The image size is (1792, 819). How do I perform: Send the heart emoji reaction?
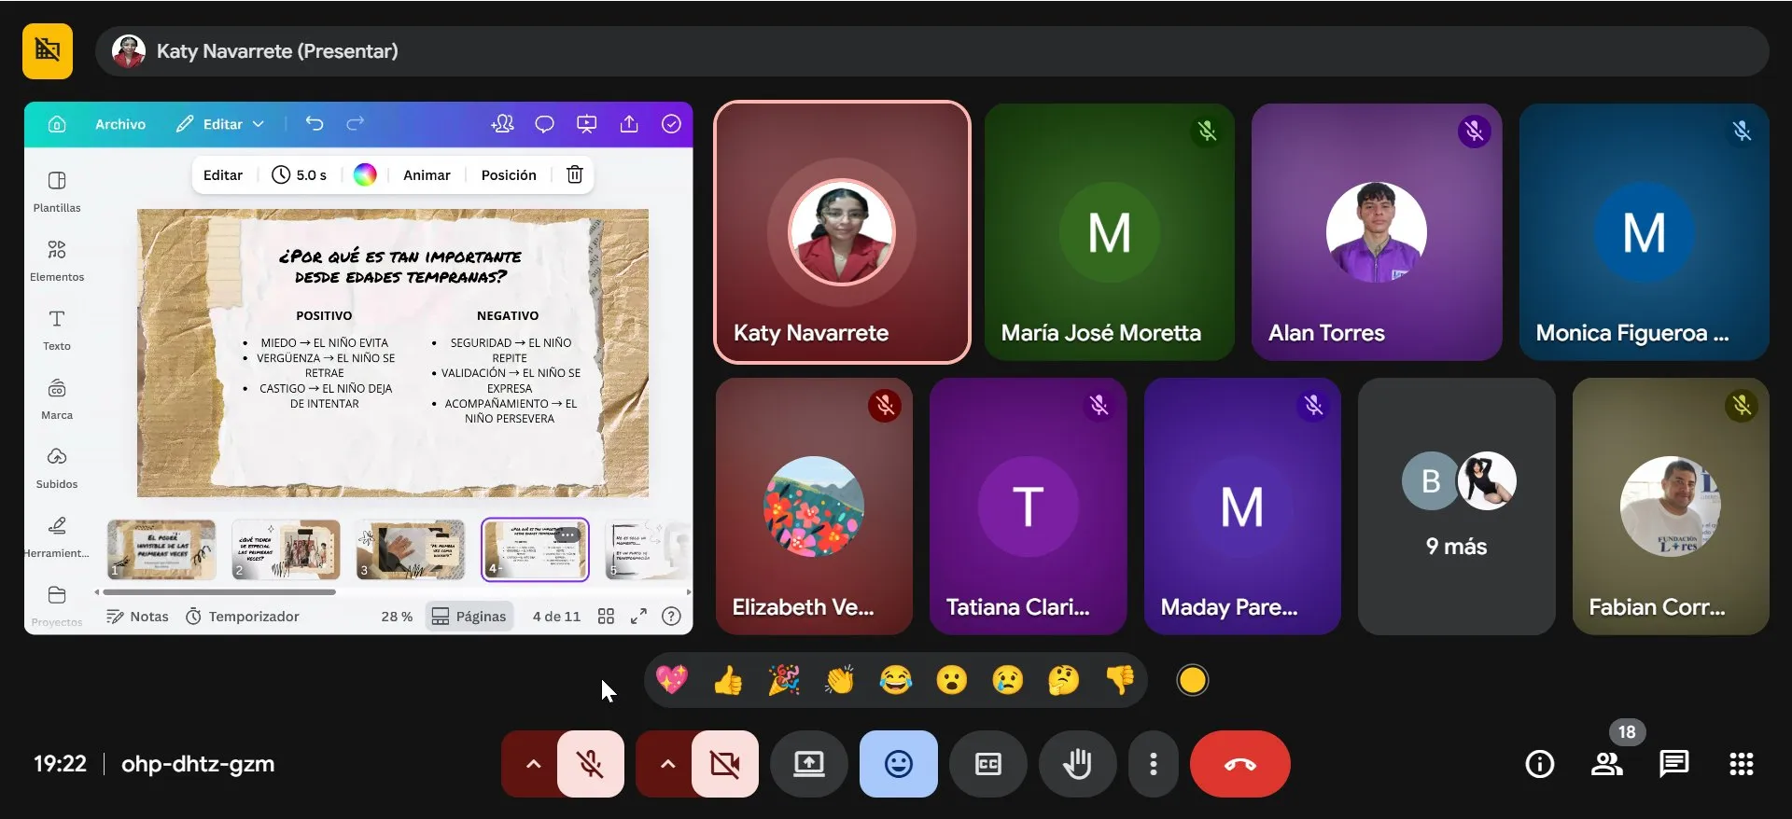[x=672, y=681]
